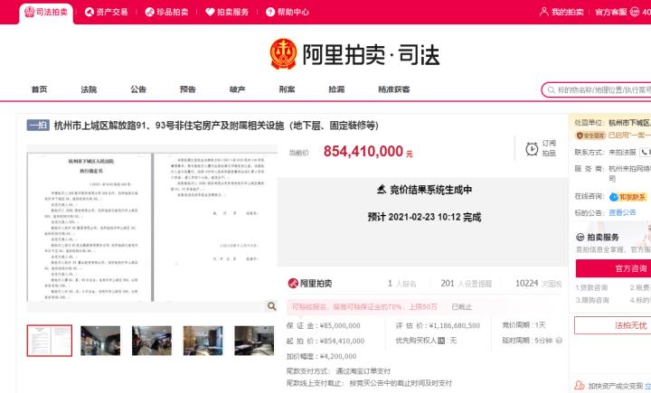This screenshot has height=393, width=651.
Task: Open the 帮助中心 tab
Action: (x=288, y=12)
